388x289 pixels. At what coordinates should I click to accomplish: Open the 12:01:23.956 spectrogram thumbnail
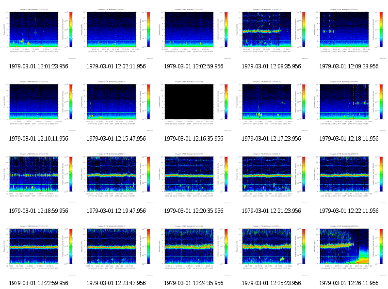coord(39,33)
